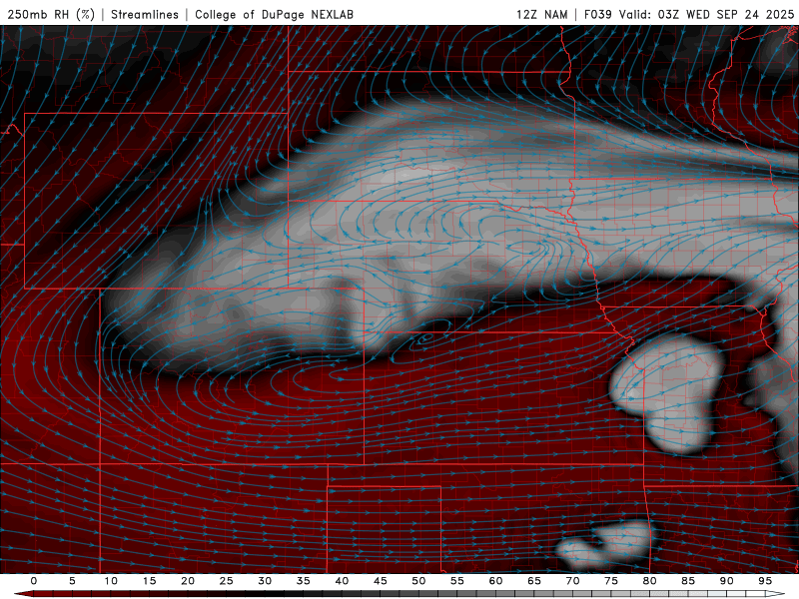Click the "F039" forecast hour text
The height and width of the screenshot is (599, 799).
coord(597,14)
